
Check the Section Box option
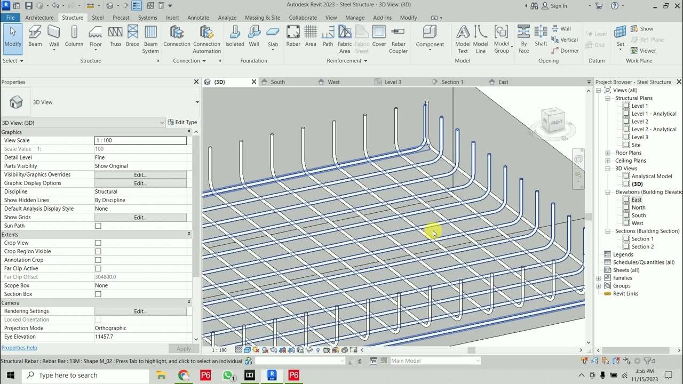coord(98,294)
